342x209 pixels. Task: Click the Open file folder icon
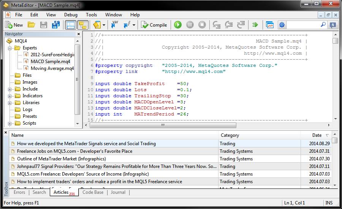click(32, 25)
